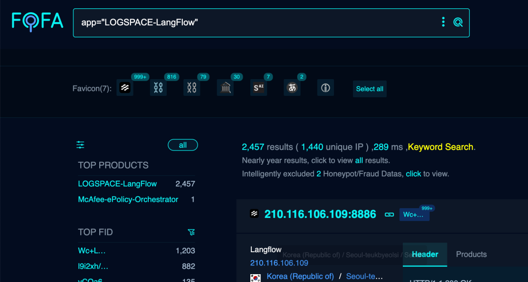Select the bank building favicon with 30 badge

pyautogui.click(x=225, y=88)
